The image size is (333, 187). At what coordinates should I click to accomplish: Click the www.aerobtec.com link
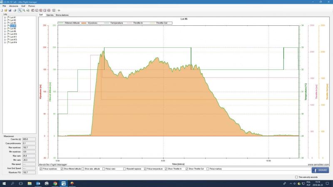[x=318, y=165]
